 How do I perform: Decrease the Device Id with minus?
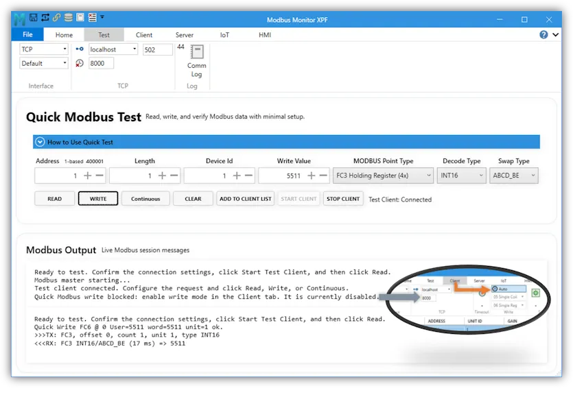pyautogui.click(x=248, y=176)
